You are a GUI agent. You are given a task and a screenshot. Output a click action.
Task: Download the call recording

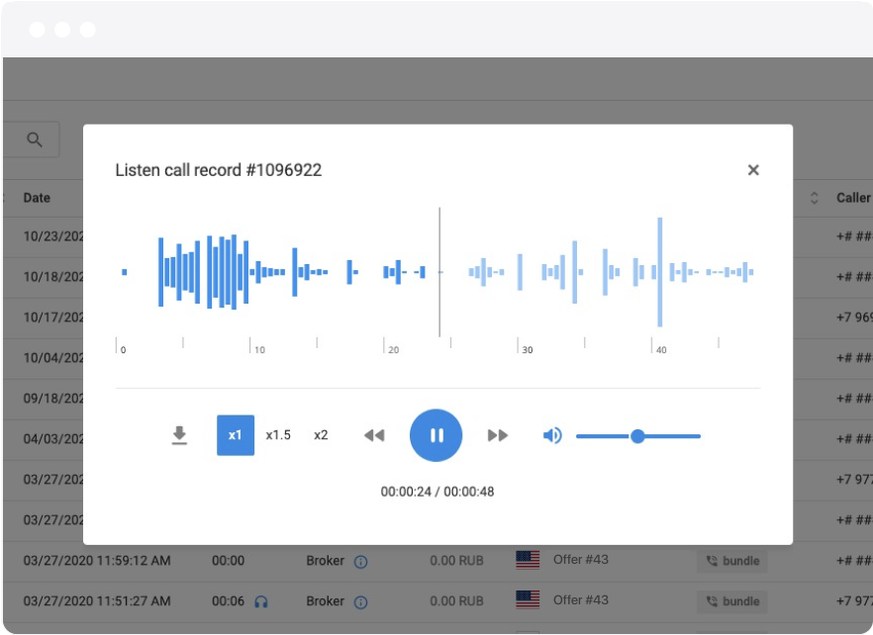(x=179, y=435)
